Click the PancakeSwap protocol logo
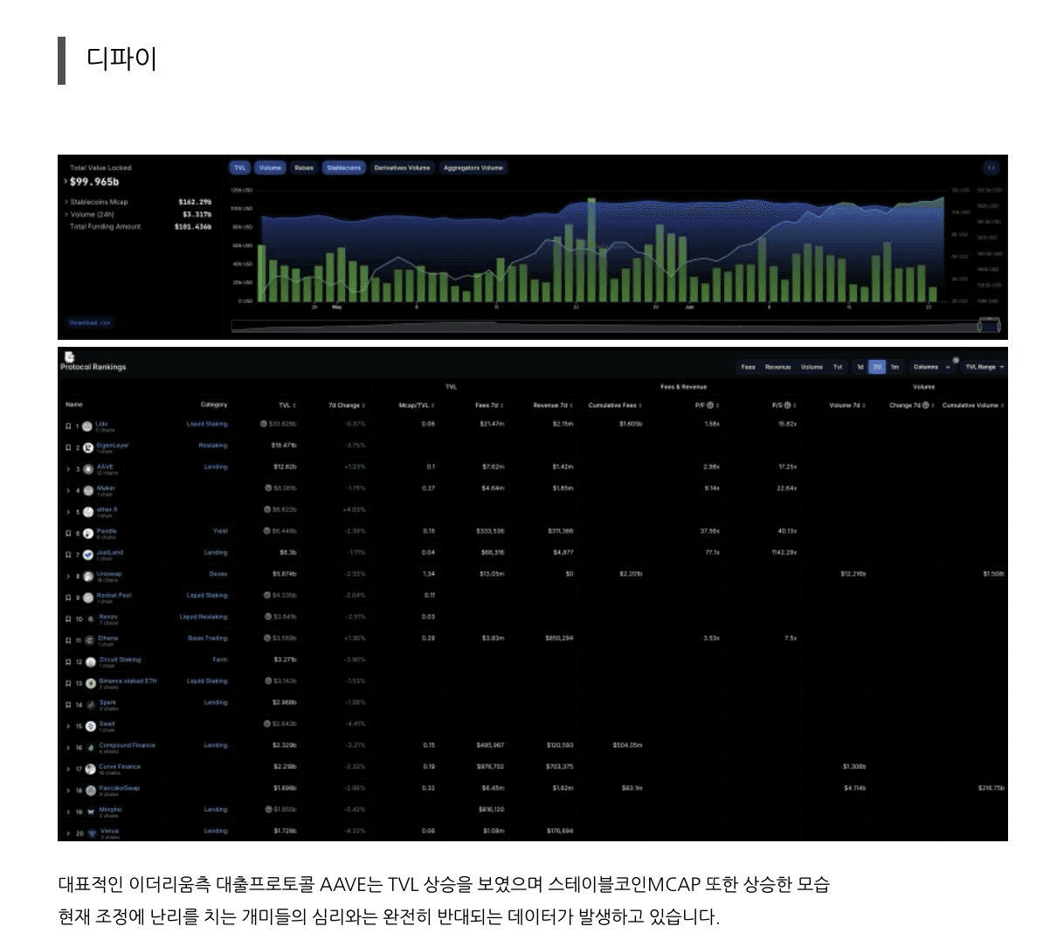This screenshot has width=1050, height=933. [x=91, y=790]
